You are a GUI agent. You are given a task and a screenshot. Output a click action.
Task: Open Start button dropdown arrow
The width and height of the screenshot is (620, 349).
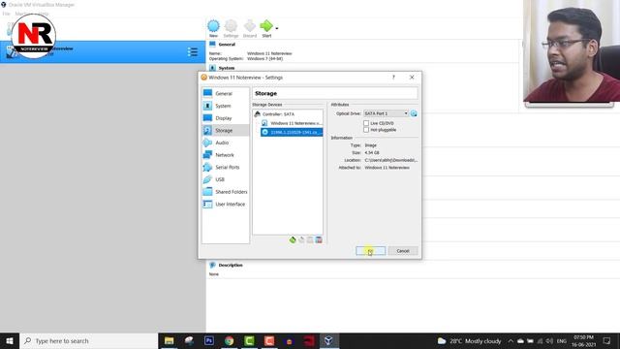pyautogui.click(x=277, y=28)
